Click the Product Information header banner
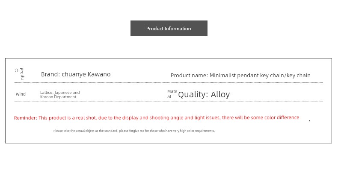 [x=169, y=28]
